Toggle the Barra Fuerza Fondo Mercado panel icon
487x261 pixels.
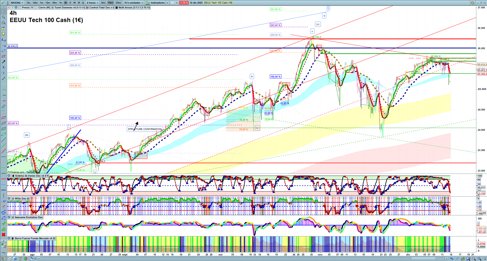click(13, 238)
